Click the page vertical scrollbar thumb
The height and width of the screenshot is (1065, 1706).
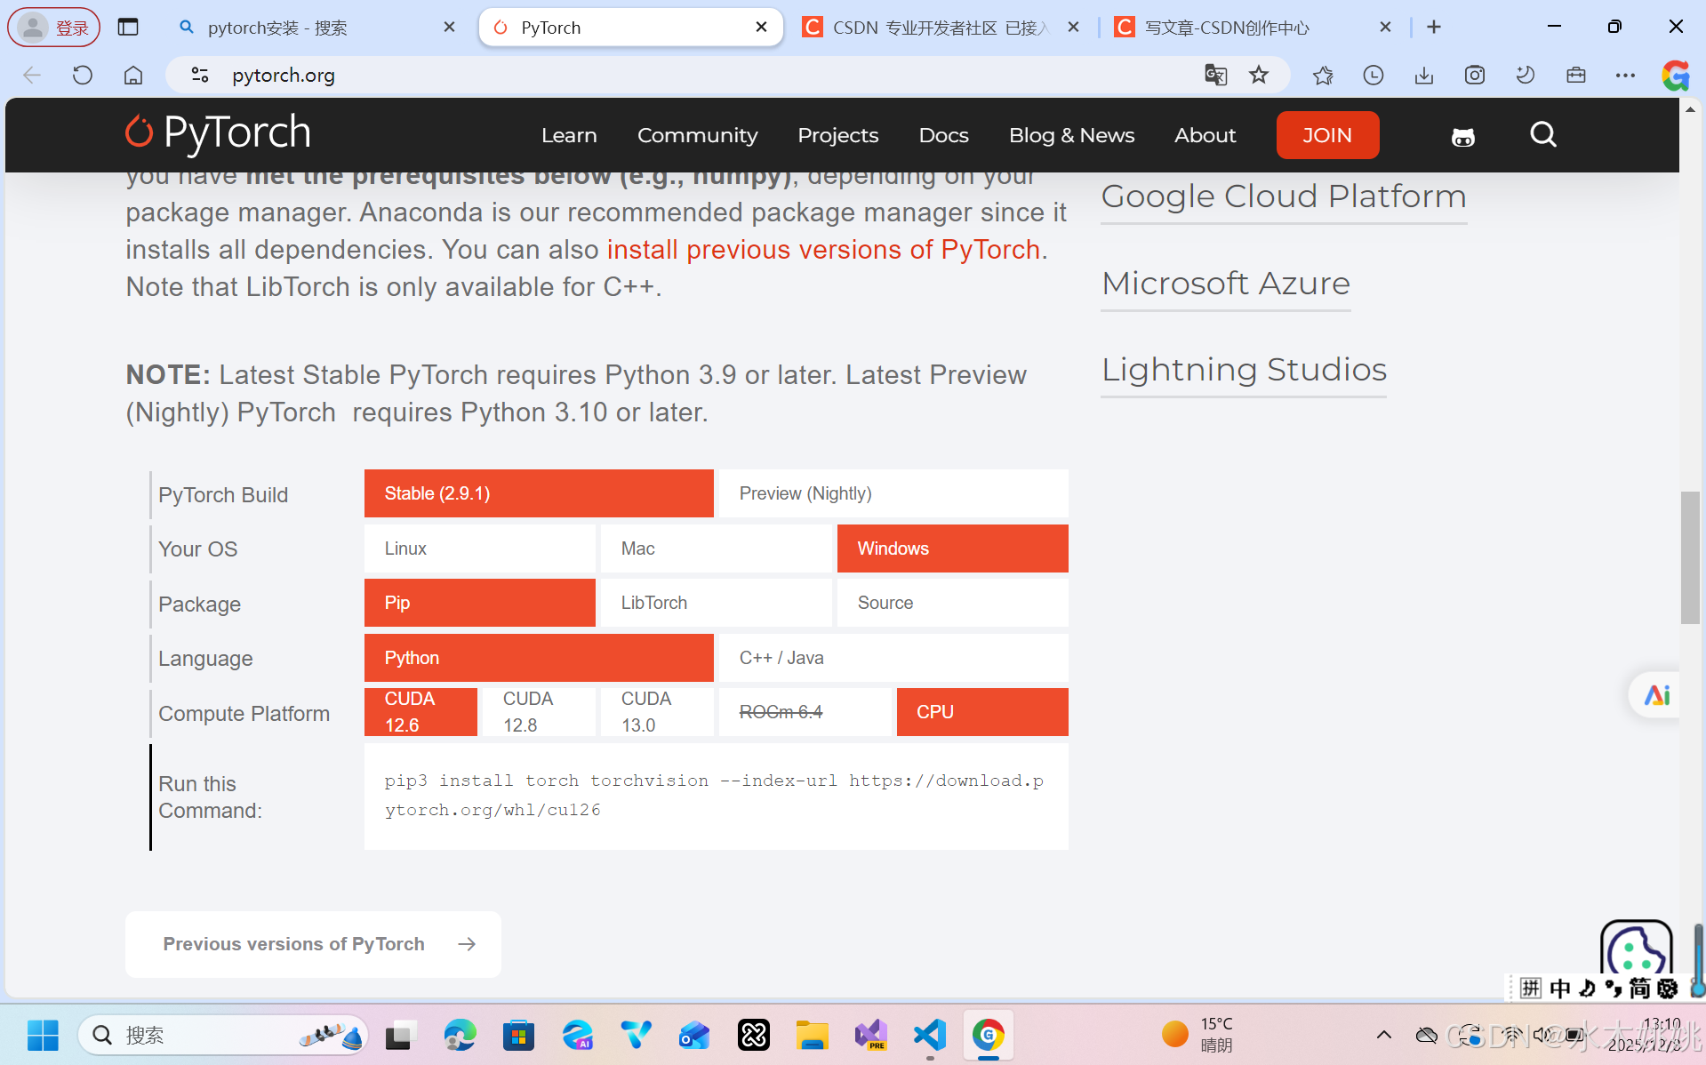(x=1690, y=557)
